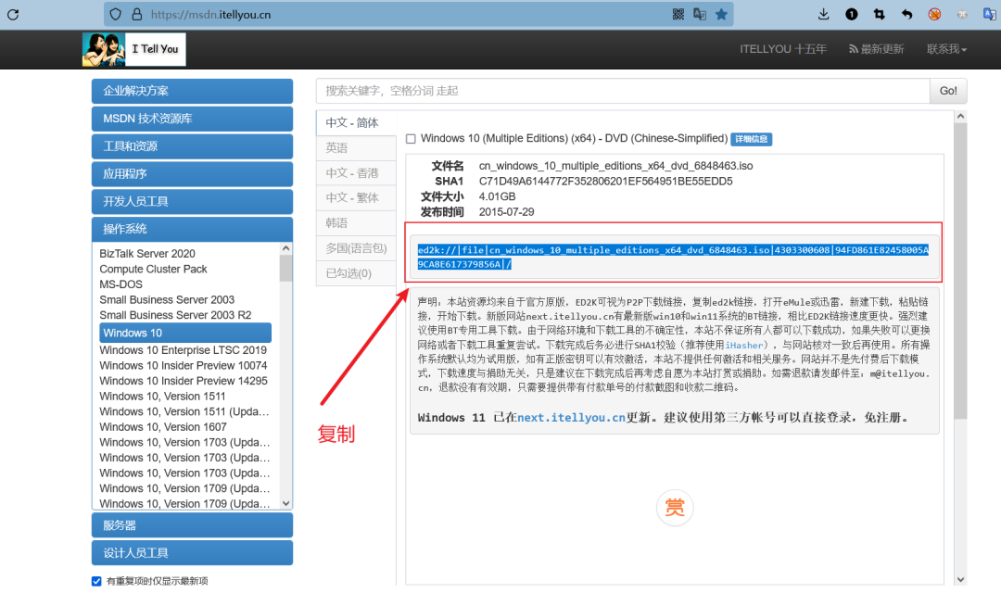Open the blue translate extension icon

click(990, 14)
